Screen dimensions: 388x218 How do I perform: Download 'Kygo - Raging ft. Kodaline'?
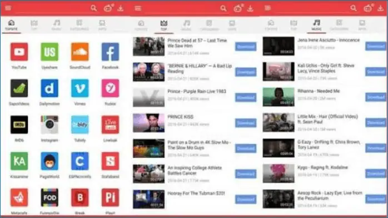pos(376,174)
